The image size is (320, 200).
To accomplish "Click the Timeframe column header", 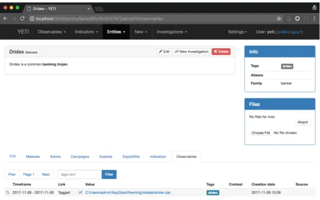I will pyautogui.click(x=22, y=184).
